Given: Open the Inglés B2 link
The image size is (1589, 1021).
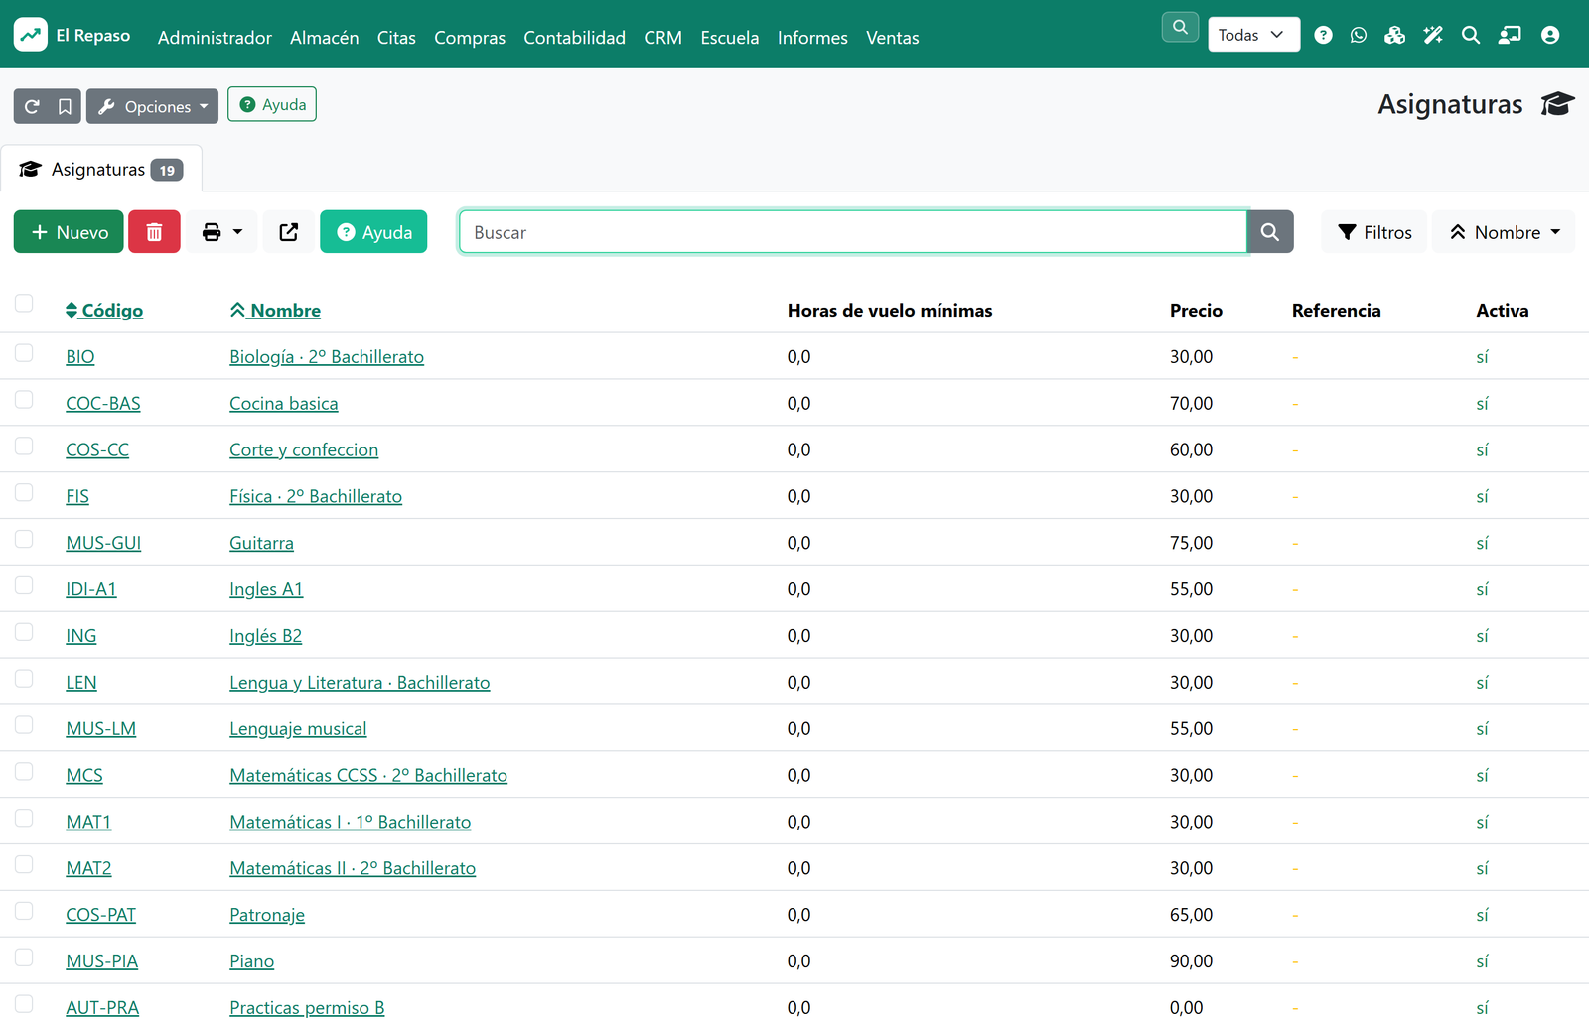Looking at the screenshot, I should click(265, 636).
